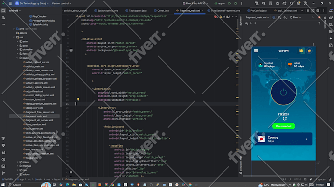
Task: Switch to Const.java tab
Action: click(x=161, y=11)
